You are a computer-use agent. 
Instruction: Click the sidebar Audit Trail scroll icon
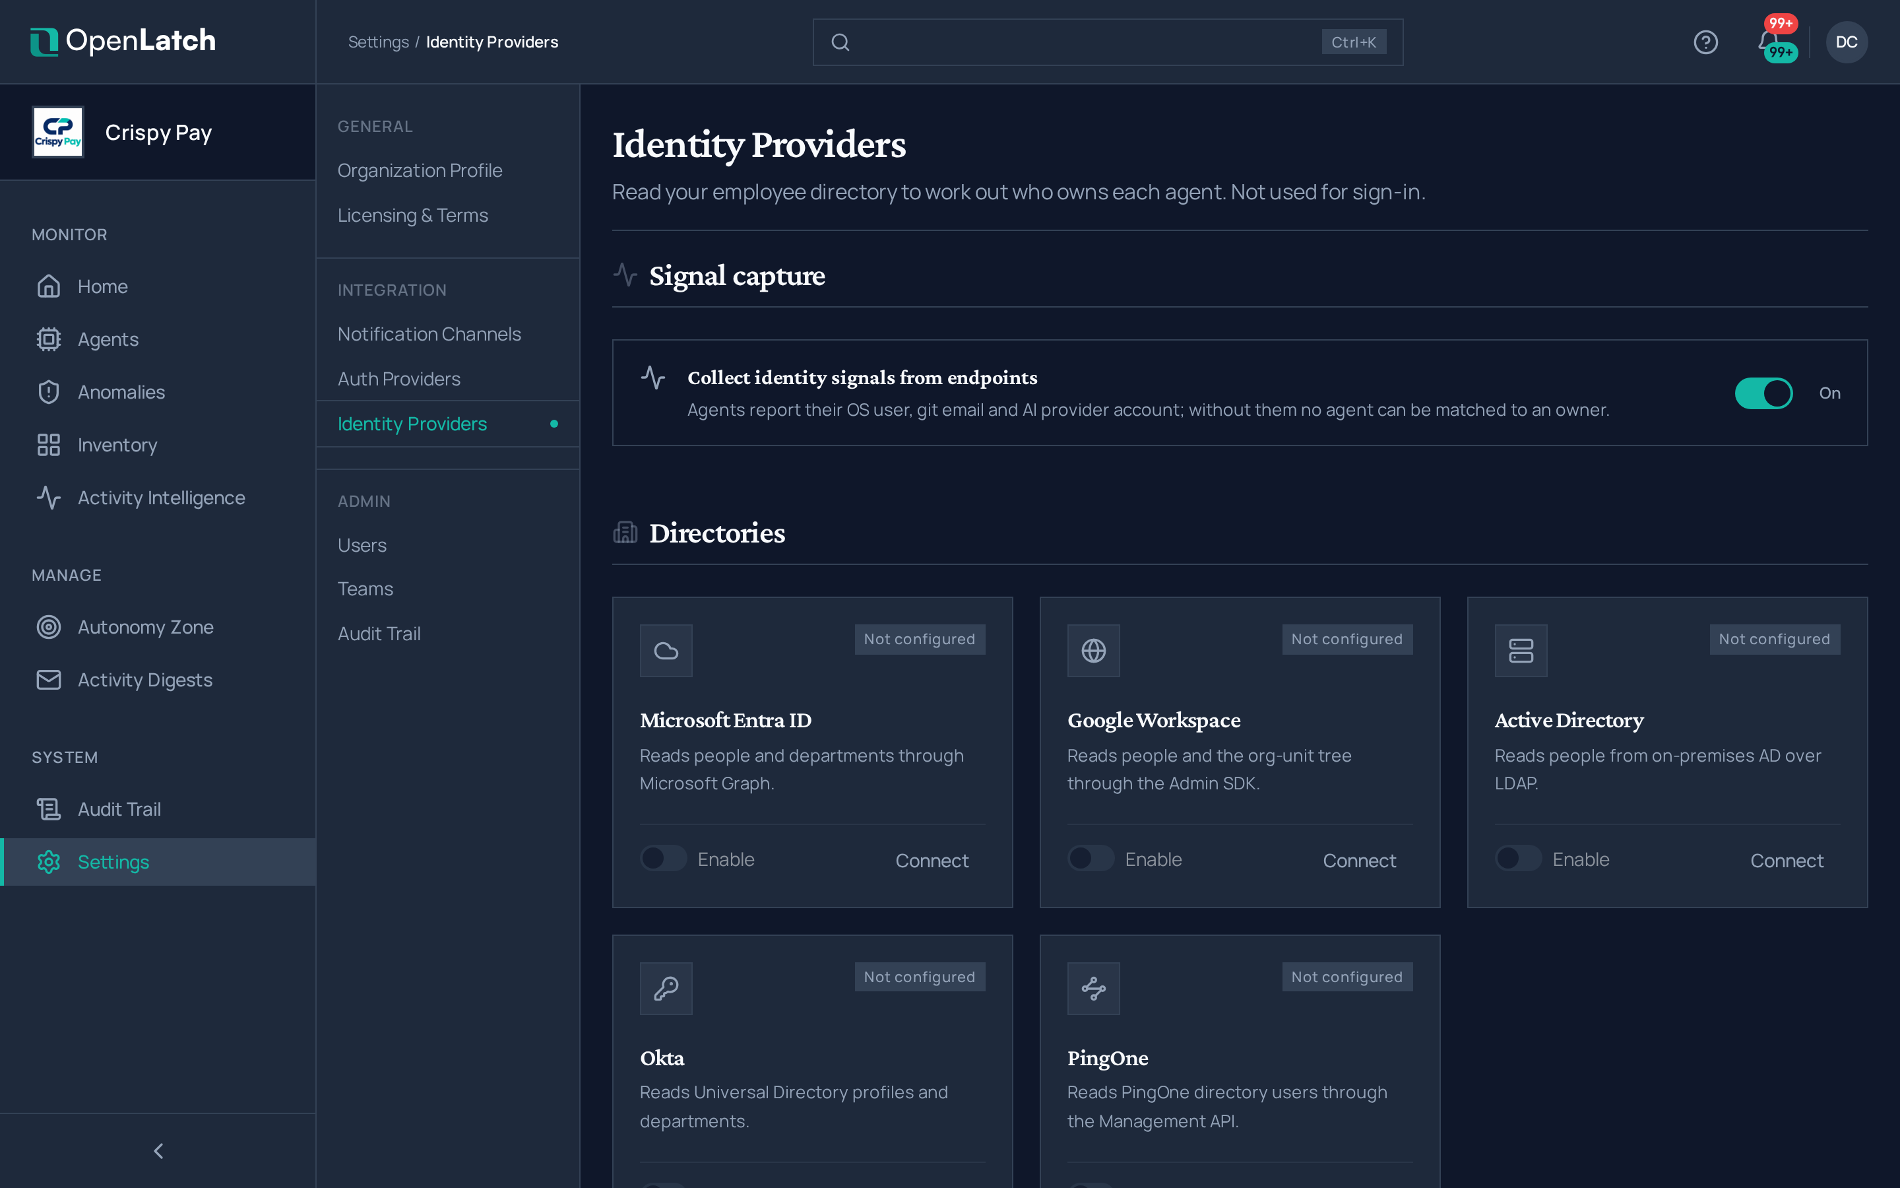coord(49,808)
